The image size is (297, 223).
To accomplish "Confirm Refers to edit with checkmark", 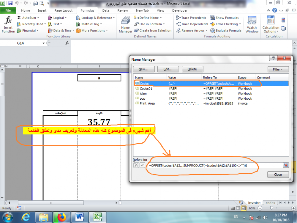I will click(x=142, y=165).
